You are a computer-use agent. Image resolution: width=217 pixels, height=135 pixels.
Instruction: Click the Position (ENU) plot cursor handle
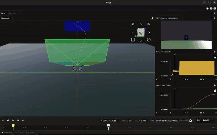(175, 88)
